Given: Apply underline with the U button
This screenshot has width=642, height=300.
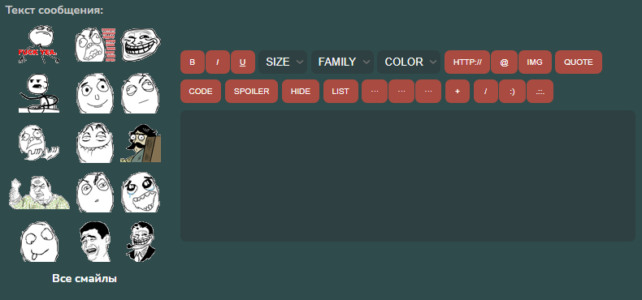Looking at the screenshot, I should point(243,62).
